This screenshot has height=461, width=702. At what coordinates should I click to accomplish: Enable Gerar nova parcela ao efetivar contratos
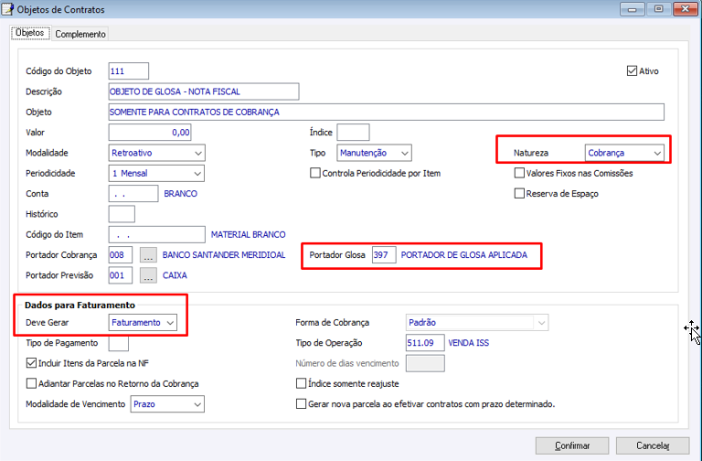click(302, 404)
